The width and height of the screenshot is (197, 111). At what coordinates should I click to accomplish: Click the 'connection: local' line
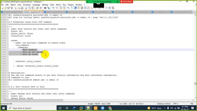tap(21, 36)
